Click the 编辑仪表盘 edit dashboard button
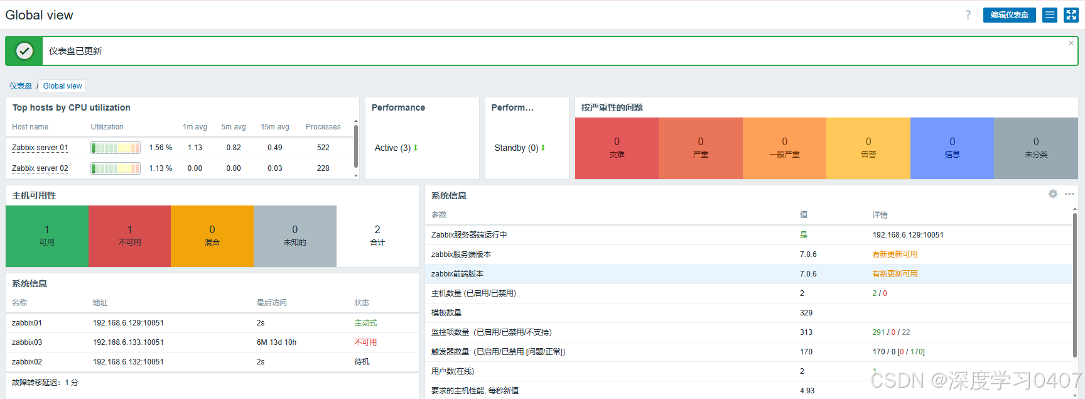Screen dimensions: 1085x399 pyautogui.click(x=1010, y=15)
